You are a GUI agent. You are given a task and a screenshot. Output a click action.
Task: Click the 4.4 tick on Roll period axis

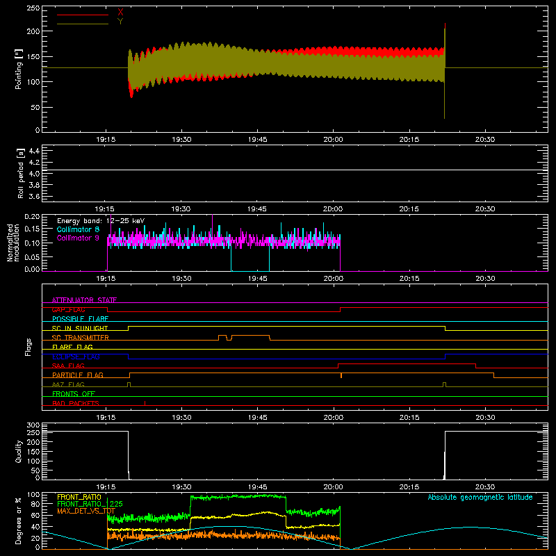34,151
